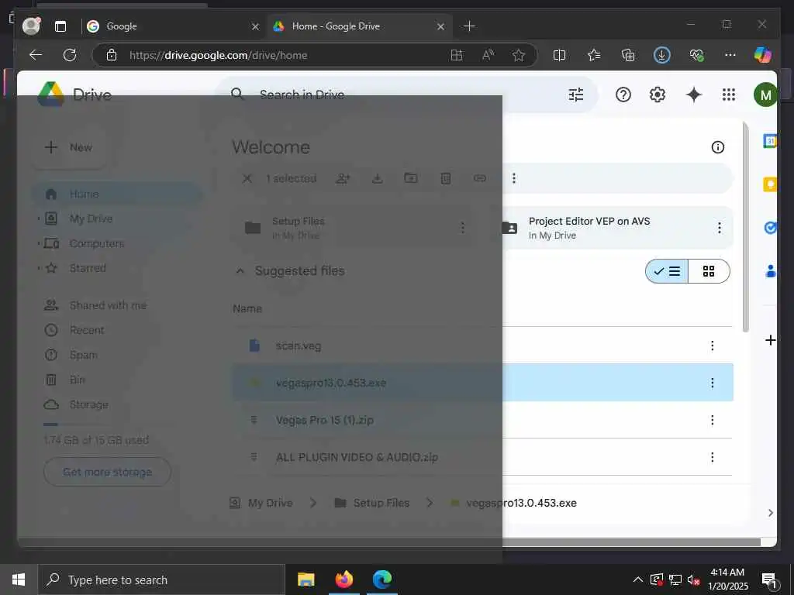Open Firefox from the taskbar

pos(343,580)
